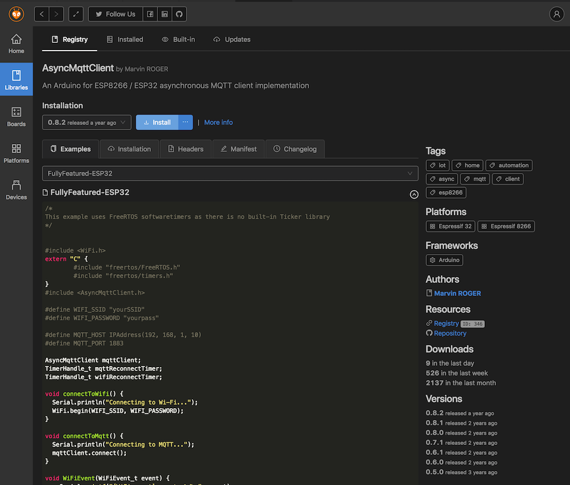Click the Follow Us Twitter button
Viewport: 570px width, 485px height.
(x=116, y=14)
